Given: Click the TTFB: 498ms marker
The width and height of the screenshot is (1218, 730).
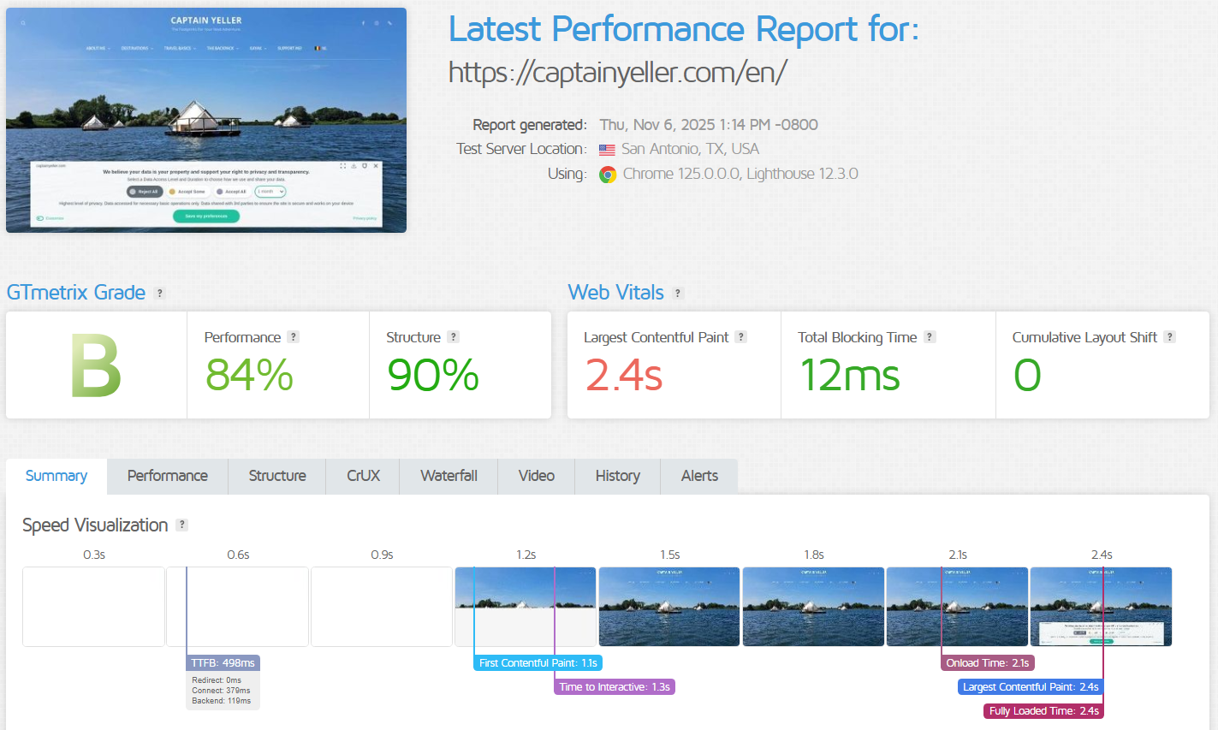Looking at the screenshot, I should (x=223, y=663).
